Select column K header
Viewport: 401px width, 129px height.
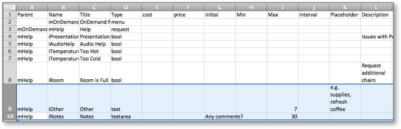tap(345, 8)
